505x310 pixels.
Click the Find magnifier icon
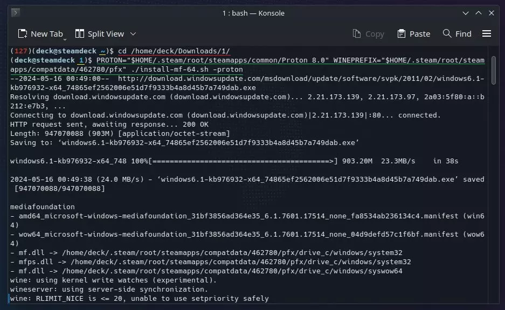click(x=447, y=33)
